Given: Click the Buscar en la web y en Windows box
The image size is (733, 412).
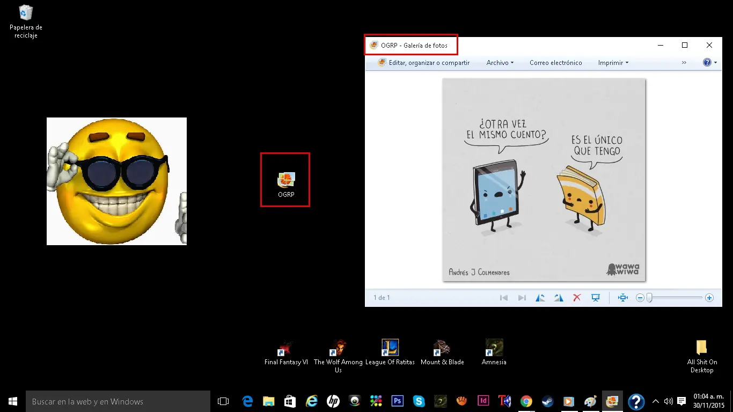Looking at the screenshot, I should [x=118, y=401].
